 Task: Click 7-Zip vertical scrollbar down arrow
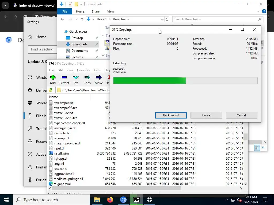pos(246,184)
